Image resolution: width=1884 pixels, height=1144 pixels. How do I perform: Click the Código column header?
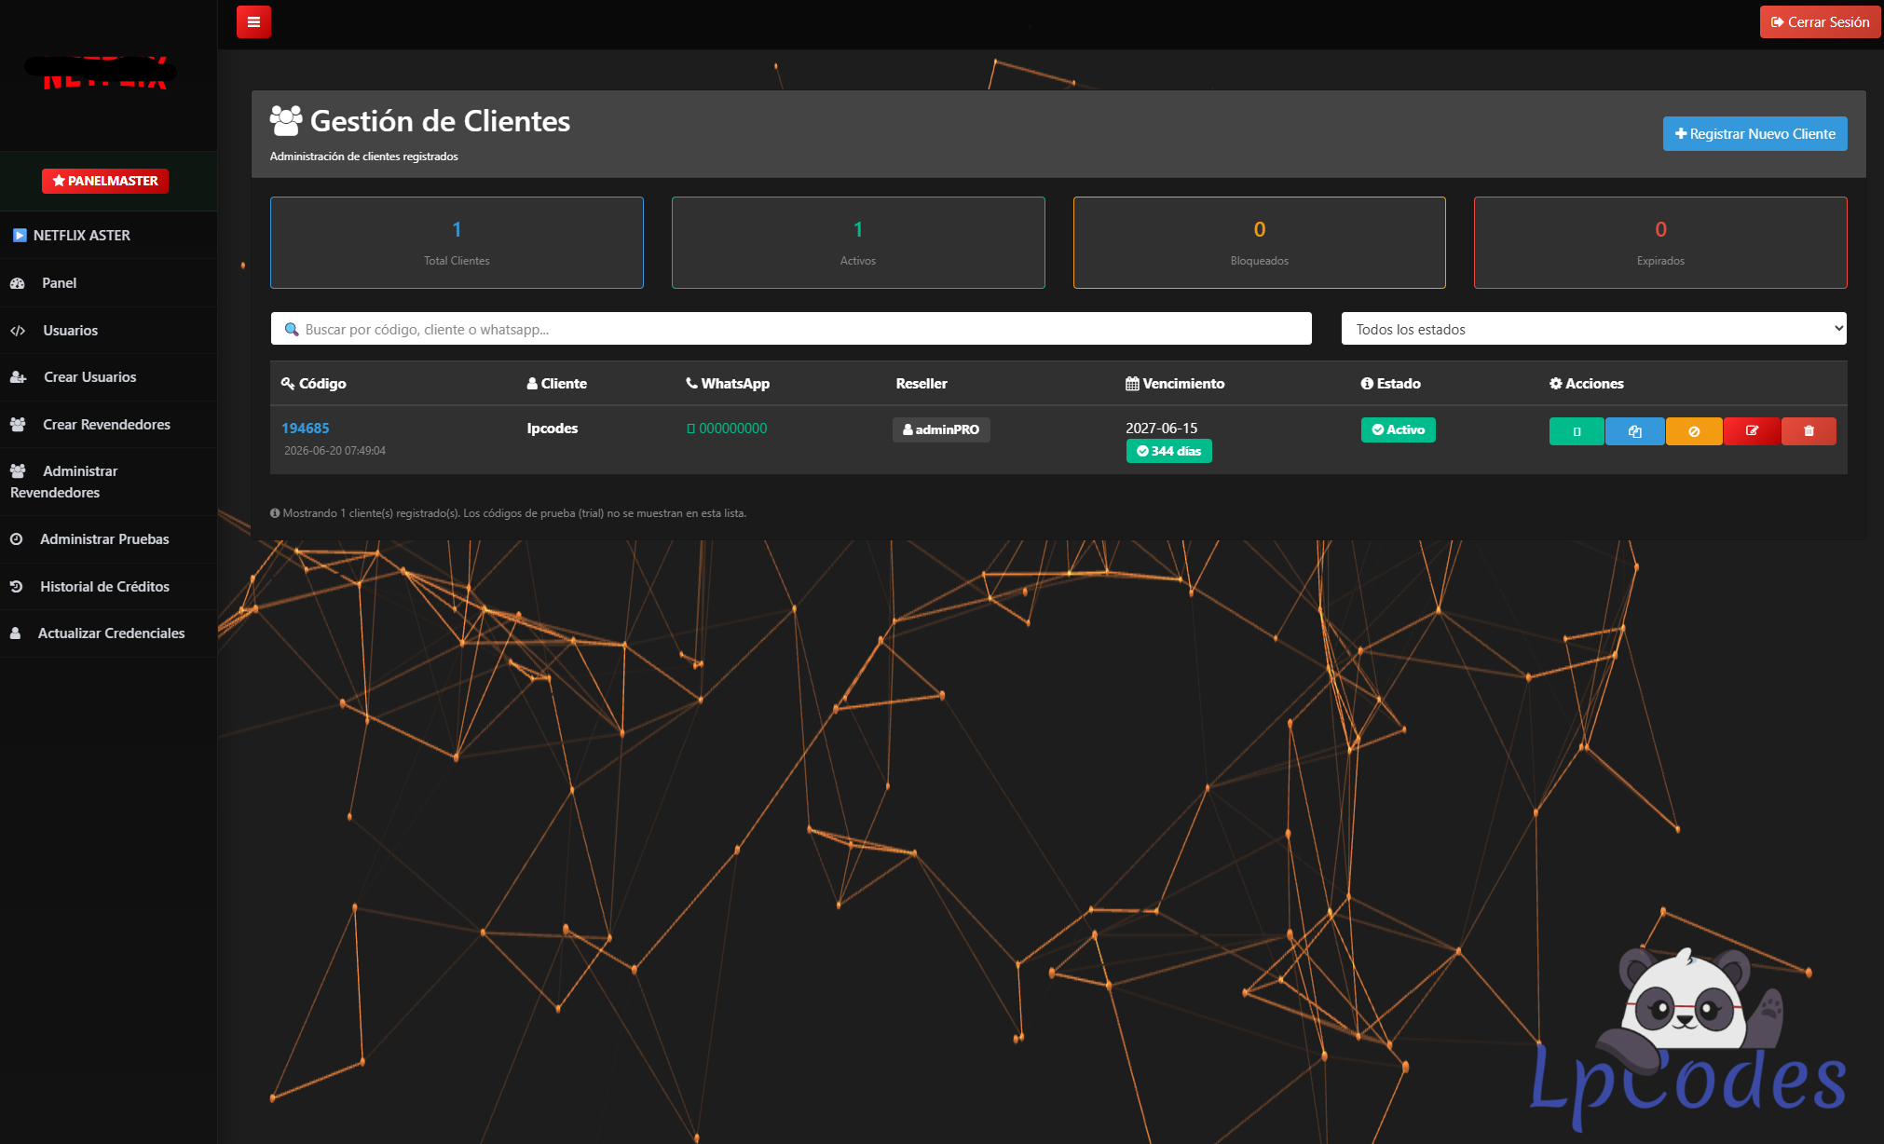(314, 384)
